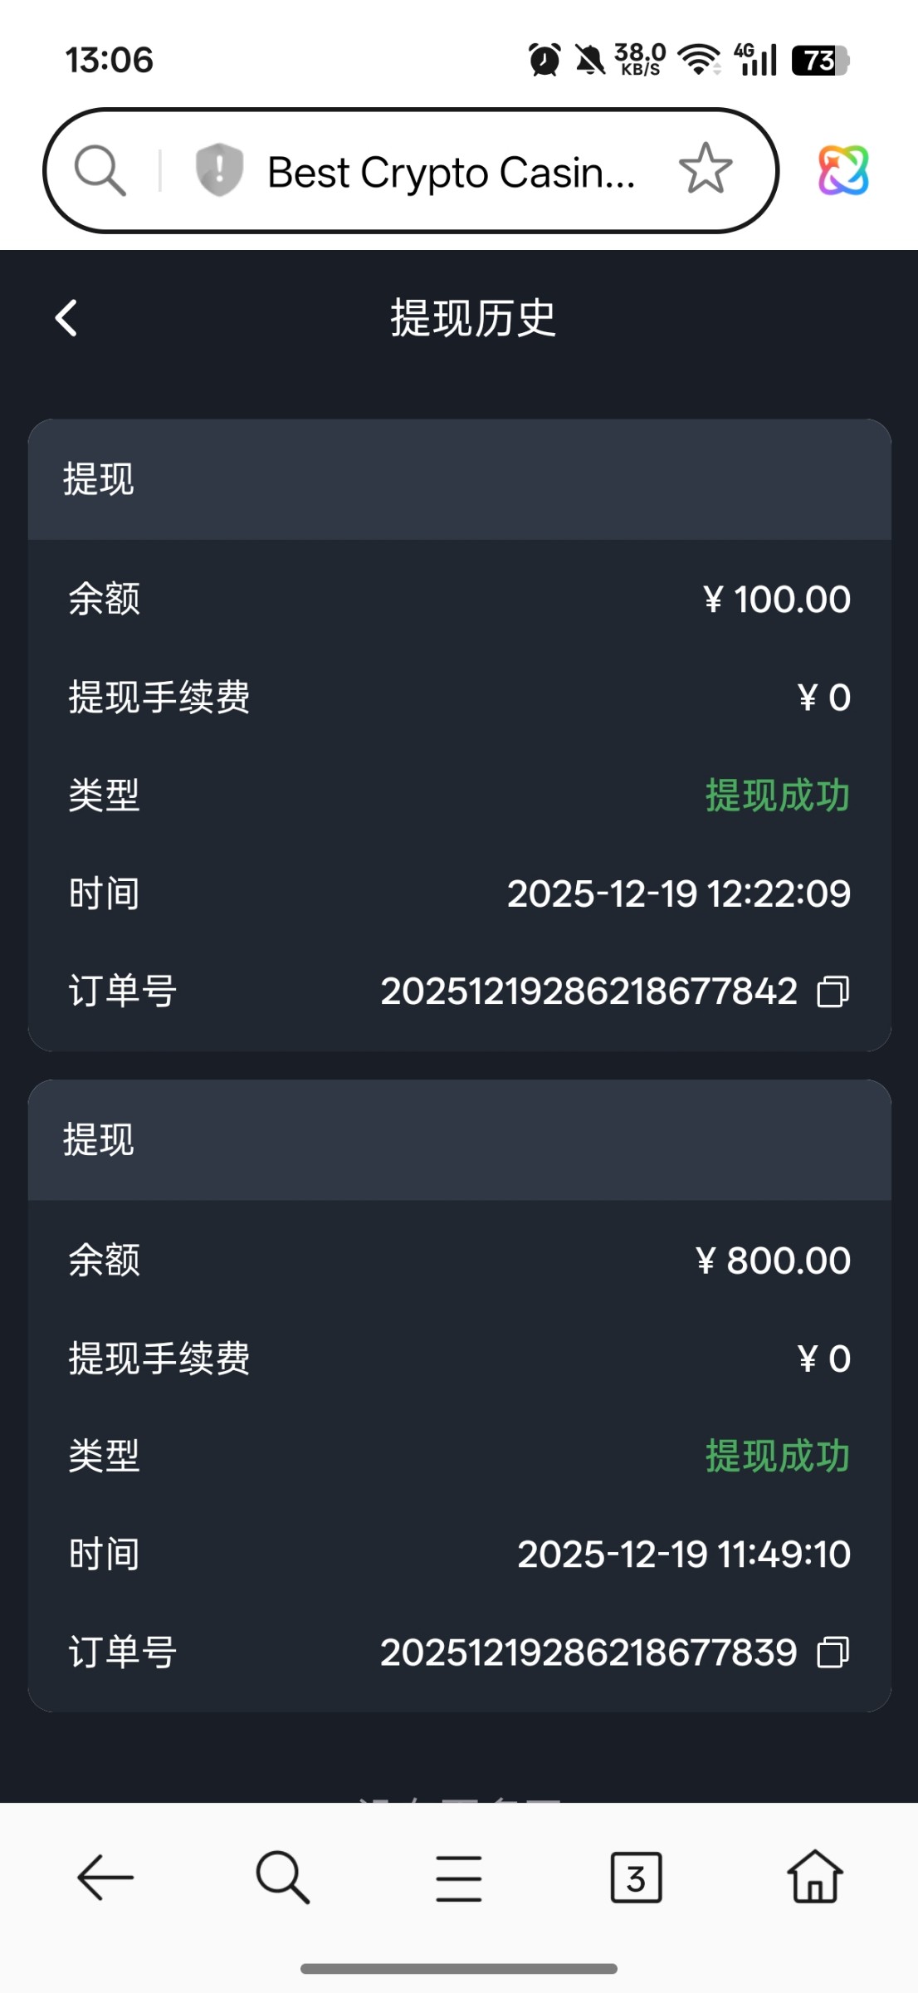The width and height of the screenshot is (918, 1993).
Task: Copy order number ending in 7842
Action: tap(833, 992)
